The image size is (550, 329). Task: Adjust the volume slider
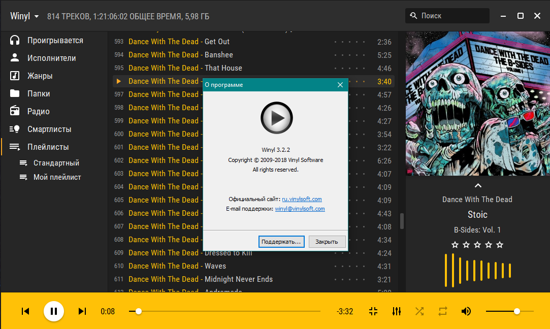click(516, 311)
